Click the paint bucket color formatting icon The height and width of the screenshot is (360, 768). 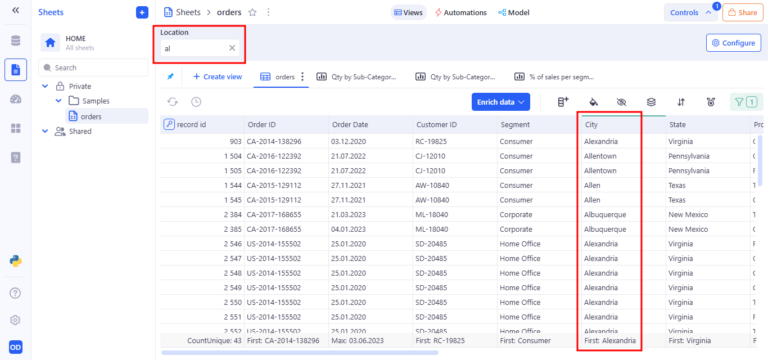coord(593,102)
